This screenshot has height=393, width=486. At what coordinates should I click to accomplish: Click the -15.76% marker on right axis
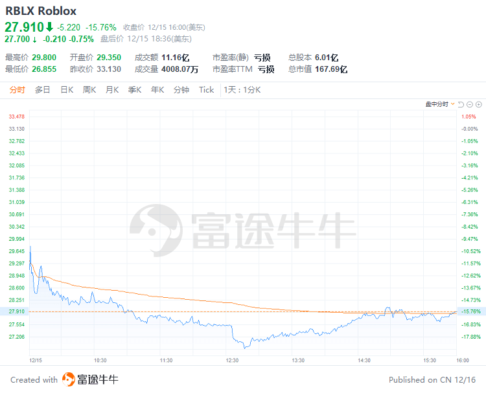pyautogui.click(x=471, y=311)
